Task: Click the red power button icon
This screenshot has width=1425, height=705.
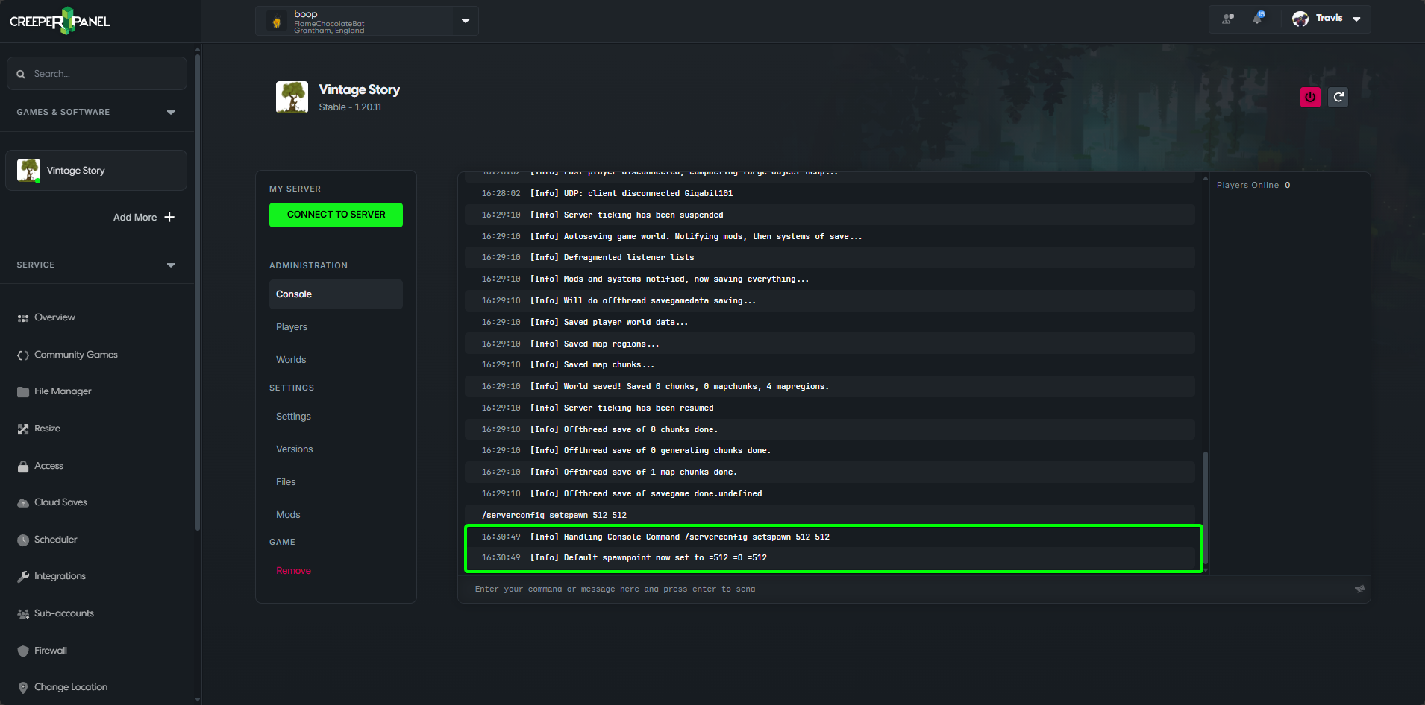Action: [x=1310, y=97]
